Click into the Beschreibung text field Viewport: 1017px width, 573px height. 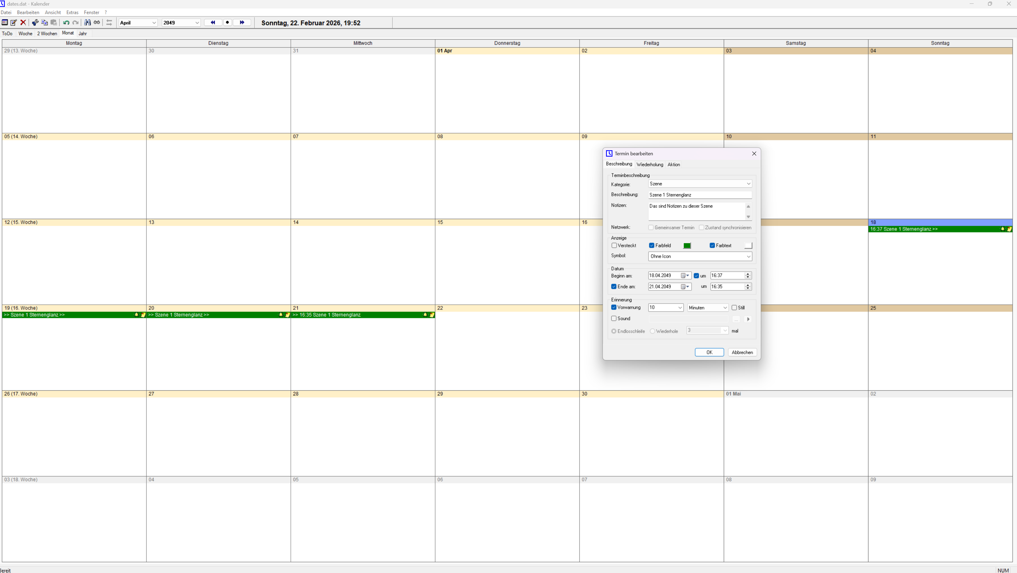pos(700,195)
